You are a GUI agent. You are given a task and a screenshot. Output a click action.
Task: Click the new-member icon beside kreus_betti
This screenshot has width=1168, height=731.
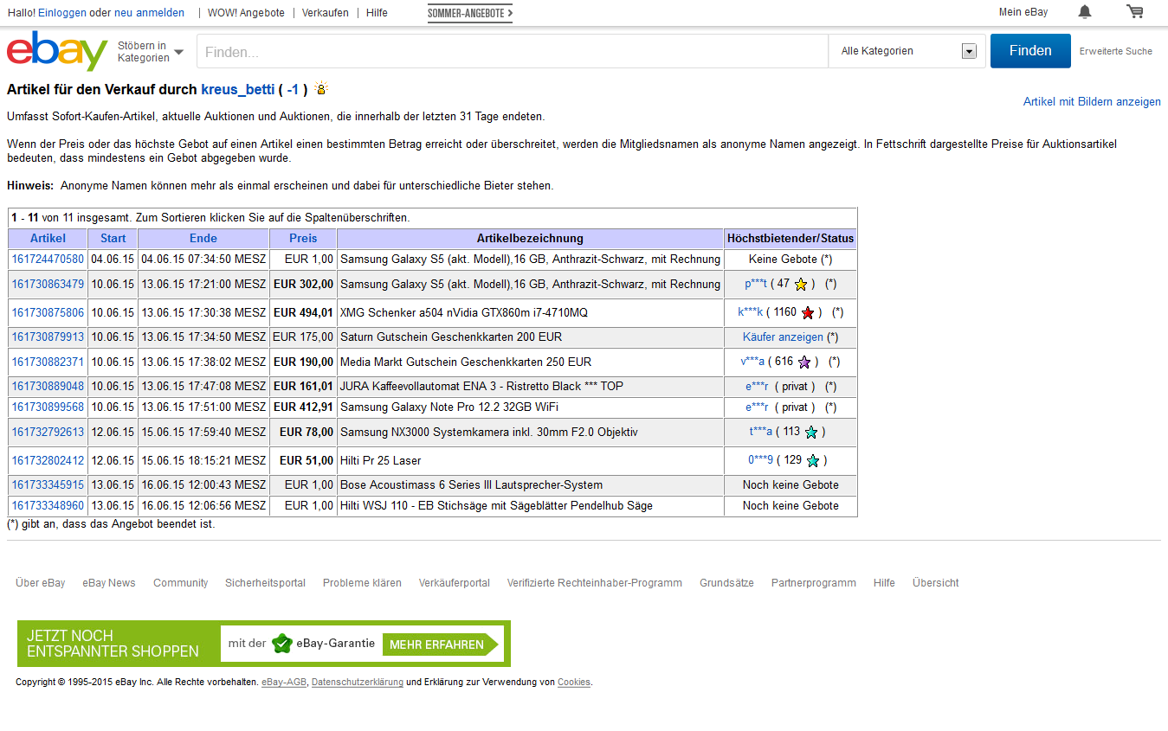click(321, 88)
